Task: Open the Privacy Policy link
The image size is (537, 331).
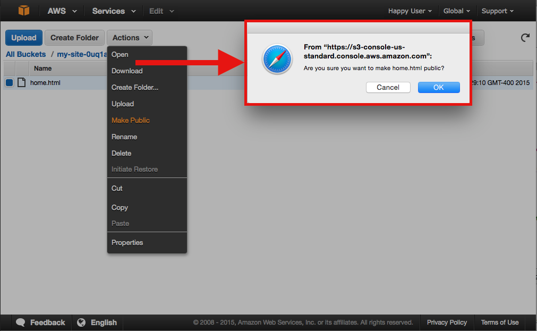Action: 447,322
